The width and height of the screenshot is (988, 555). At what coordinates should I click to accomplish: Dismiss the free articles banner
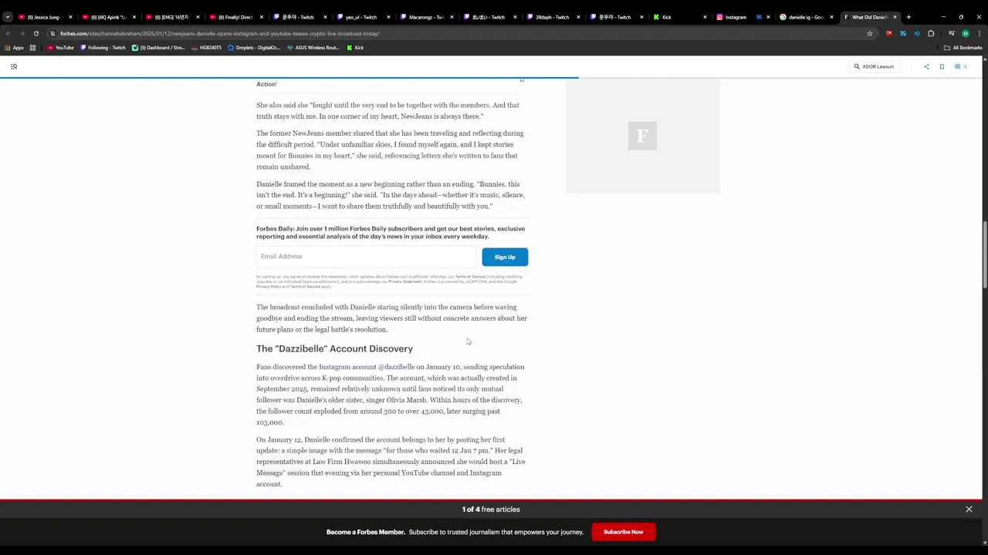pos(969,510)
